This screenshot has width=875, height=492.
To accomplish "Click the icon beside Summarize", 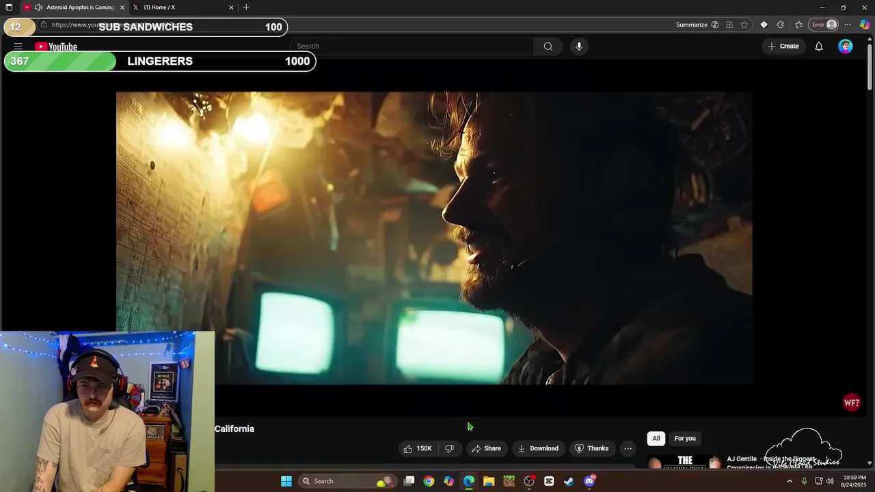I will point(715,25).
